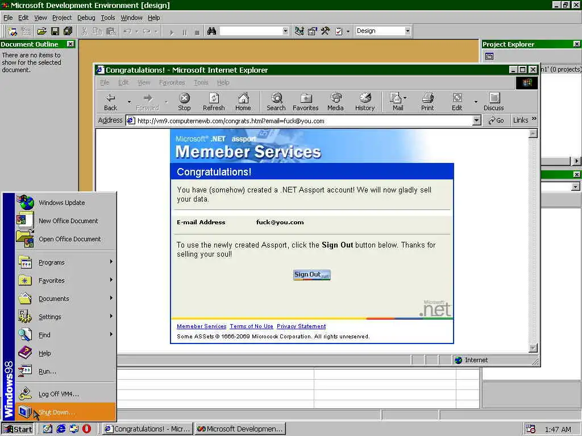The width and height of the screenshot is (582, 436).
Task: Switch to Microsoft Development taskbar button
Action: (240, 429)
